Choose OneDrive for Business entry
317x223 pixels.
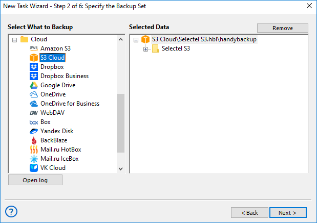pyautogui.click(x=70, y=104)
